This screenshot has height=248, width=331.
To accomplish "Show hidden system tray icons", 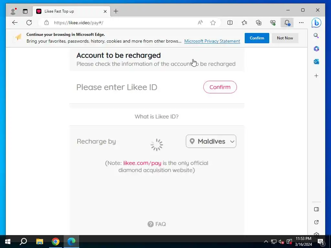I will point(266,242).
